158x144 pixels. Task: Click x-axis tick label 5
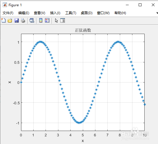83,135
